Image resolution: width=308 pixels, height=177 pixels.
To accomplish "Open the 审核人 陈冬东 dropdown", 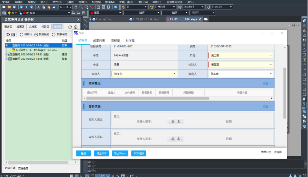I will 144,74.
